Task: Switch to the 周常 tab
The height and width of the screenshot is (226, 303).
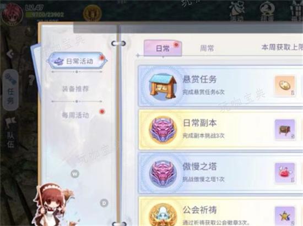Action: (207, 48)
